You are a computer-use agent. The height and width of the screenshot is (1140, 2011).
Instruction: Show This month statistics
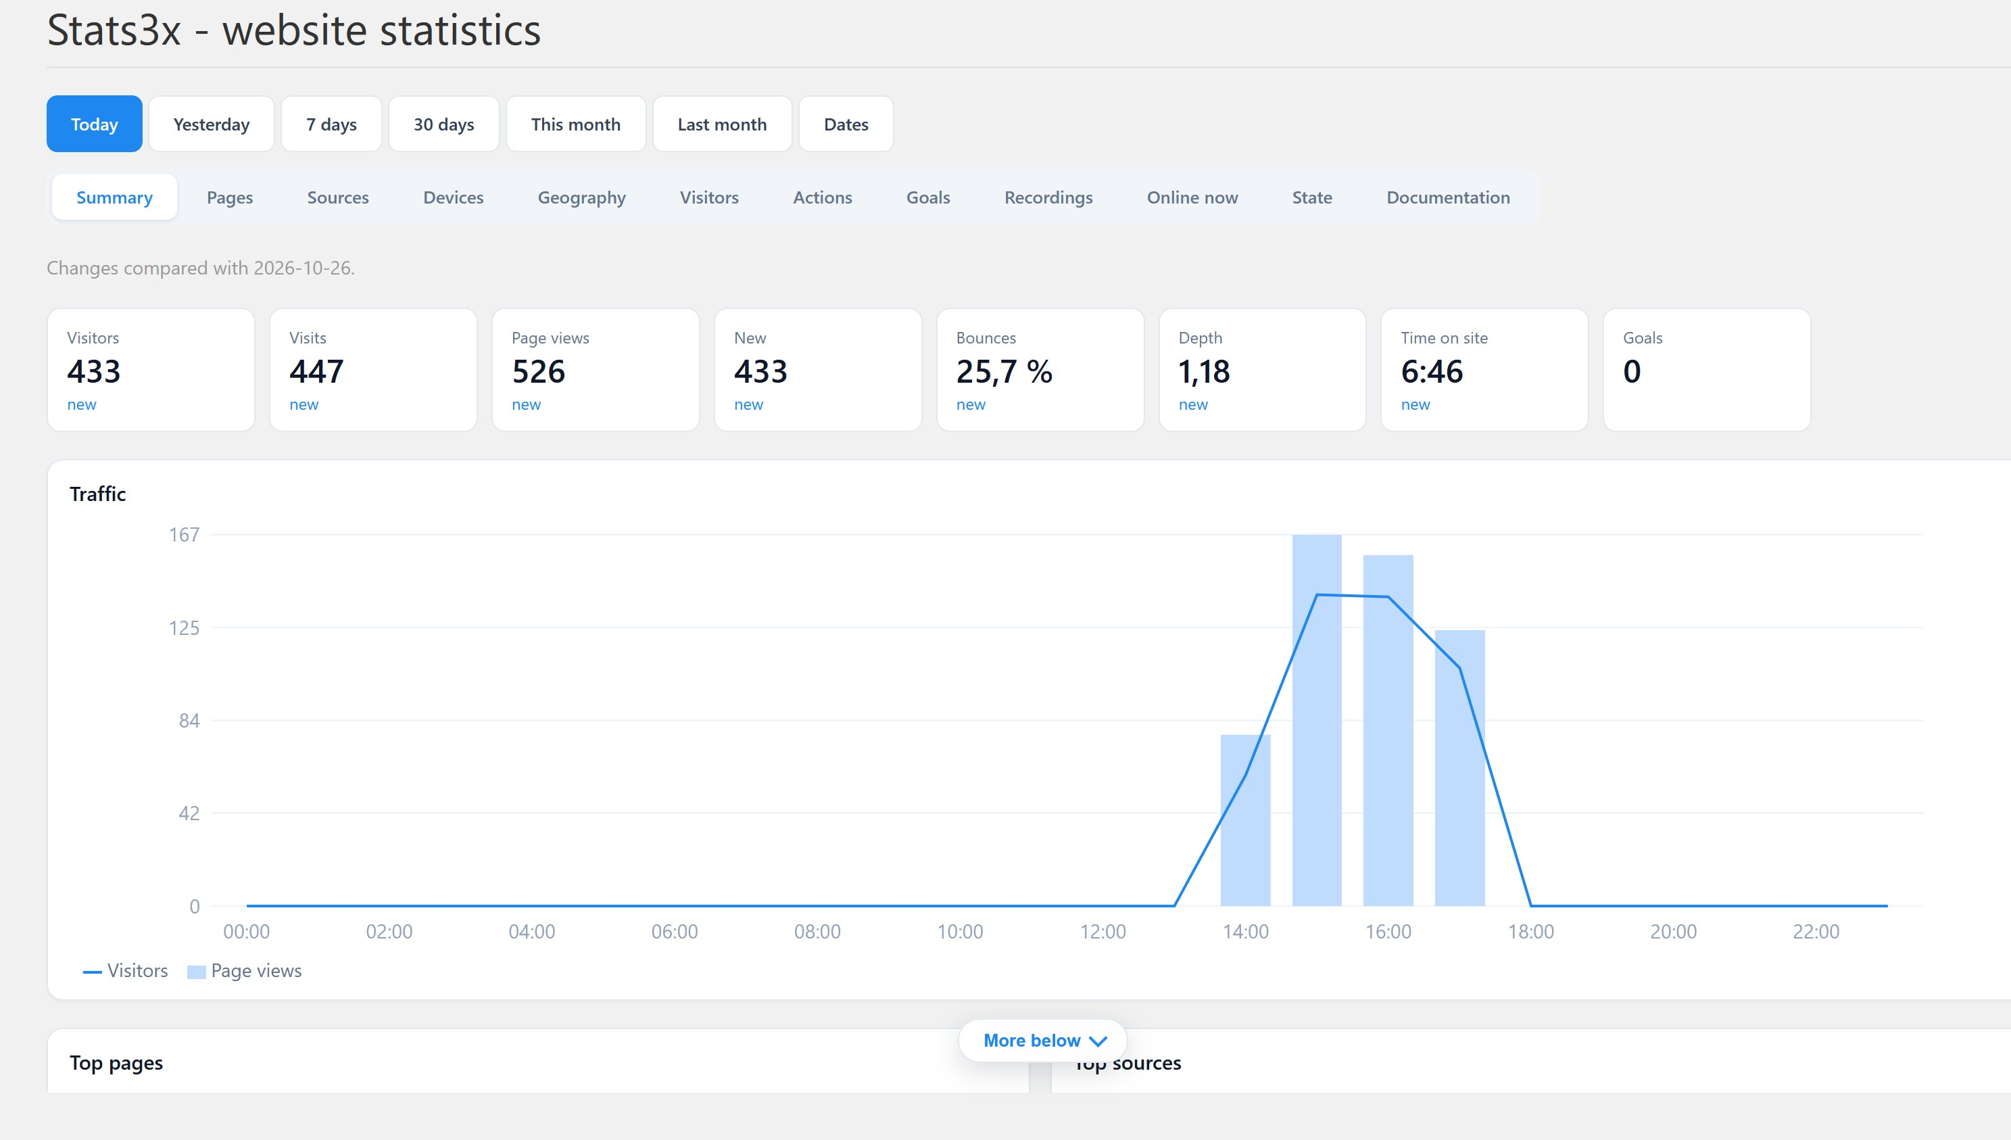tap(576, 124)
